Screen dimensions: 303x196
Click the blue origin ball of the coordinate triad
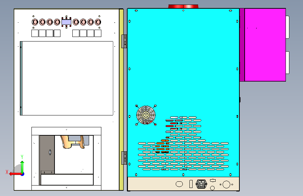tap(22, 174)
